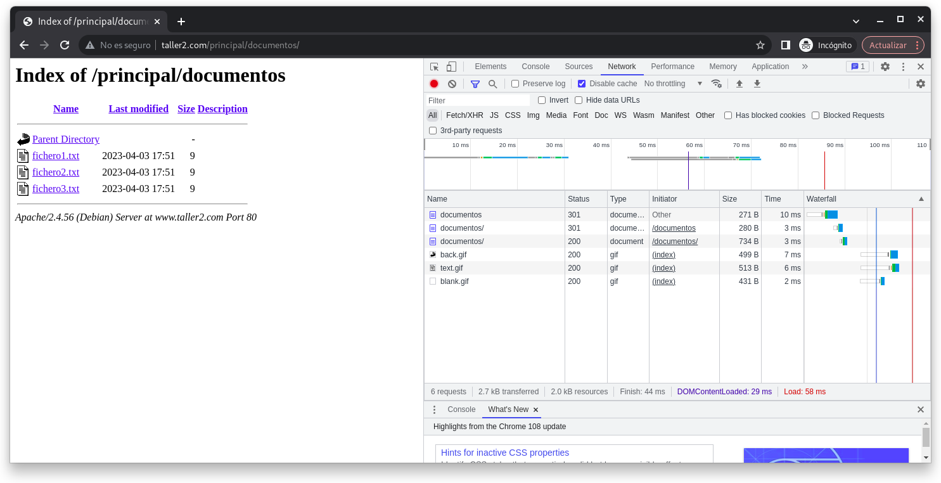Toggle the network filter funnel icon

coord(475,84)
